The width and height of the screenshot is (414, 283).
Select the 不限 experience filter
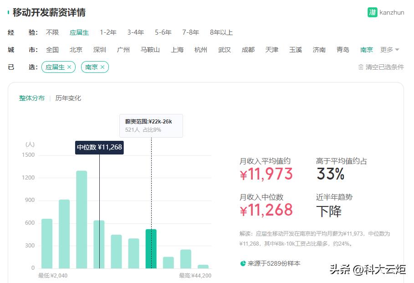52,32
